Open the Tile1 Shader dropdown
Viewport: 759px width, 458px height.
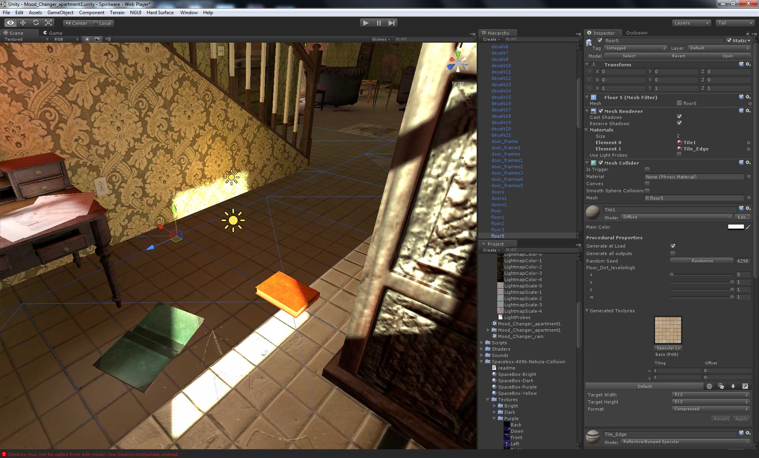676,217
